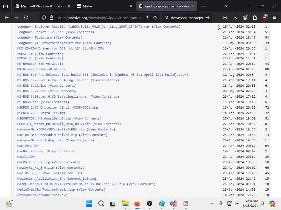Open Windows Start menu
This screenshot has height=210, width=281.
[89, 203]
